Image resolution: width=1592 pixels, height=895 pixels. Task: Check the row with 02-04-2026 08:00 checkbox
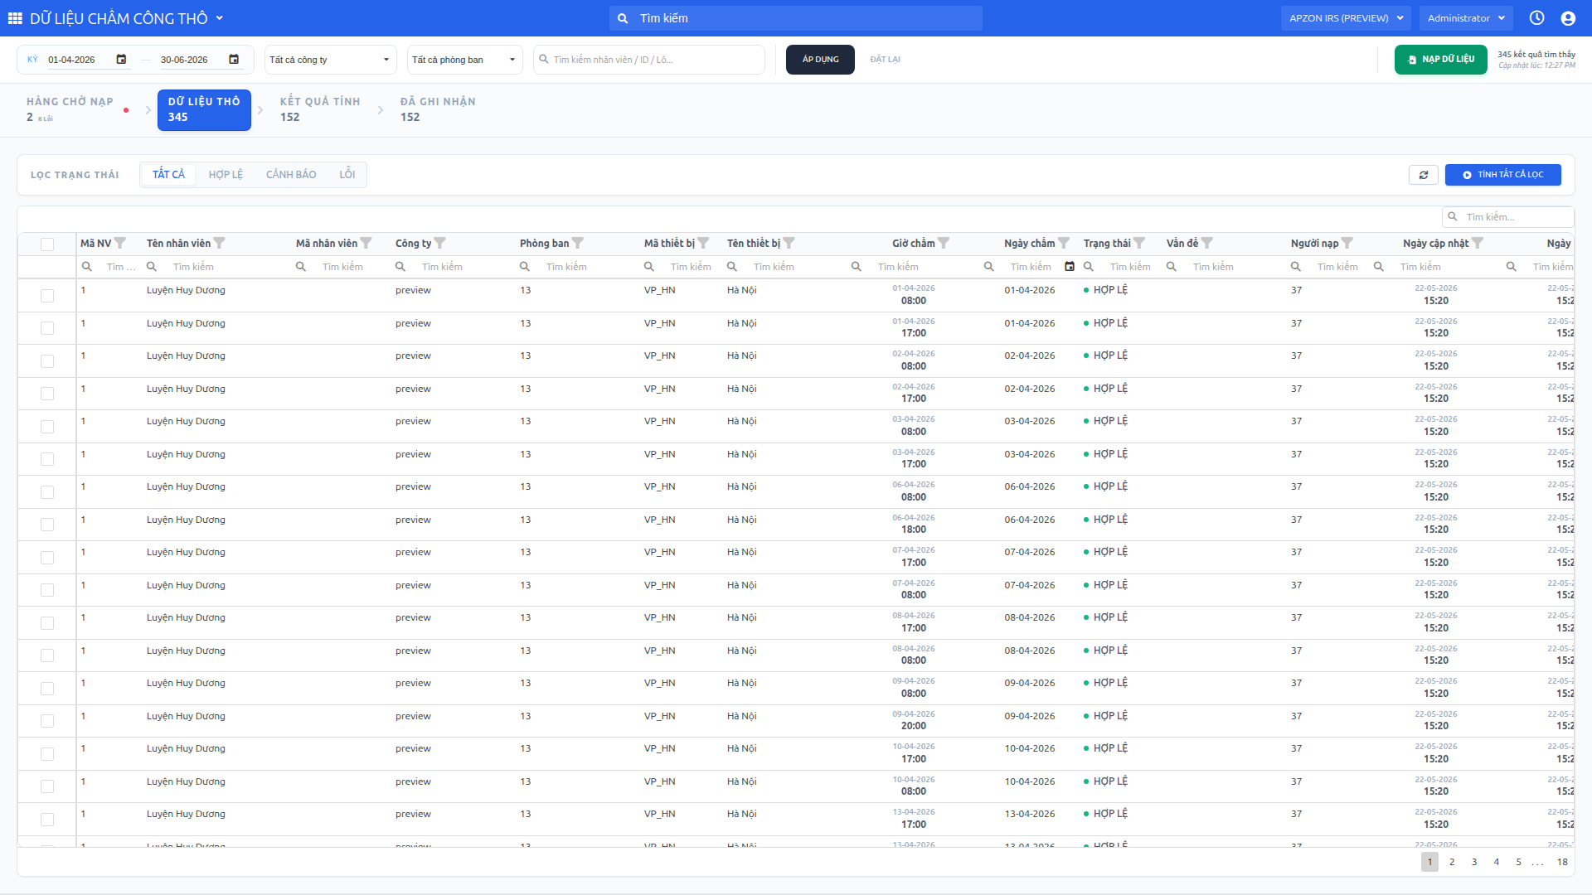pos(47,361)
